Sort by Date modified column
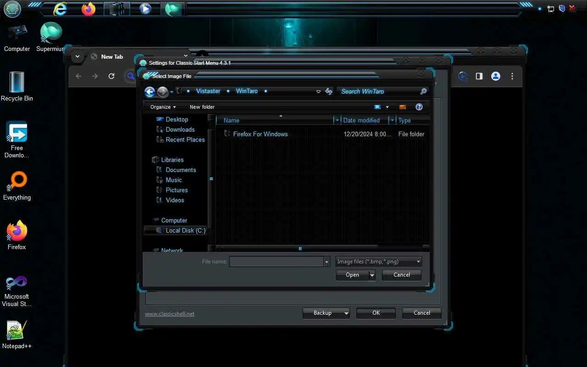This screenshot has height=367, width=587. (x=365, y=120)
